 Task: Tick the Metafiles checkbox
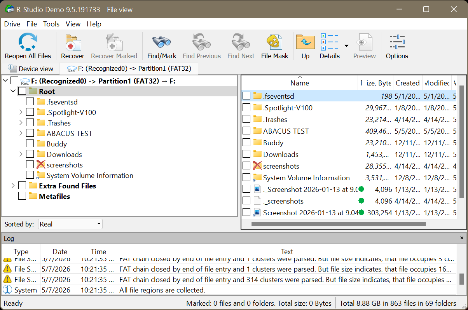[x=22, y=196]
